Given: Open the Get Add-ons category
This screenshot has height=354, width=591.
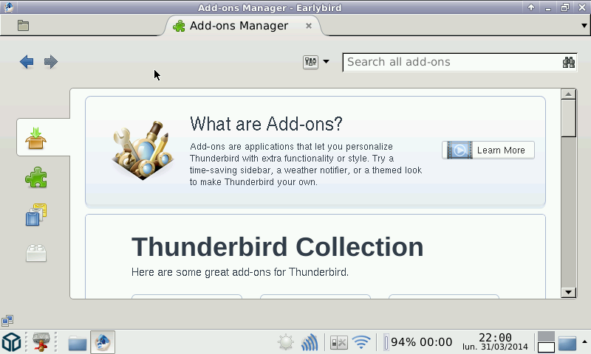Looking at the screenshot, I should pos(36,137).
